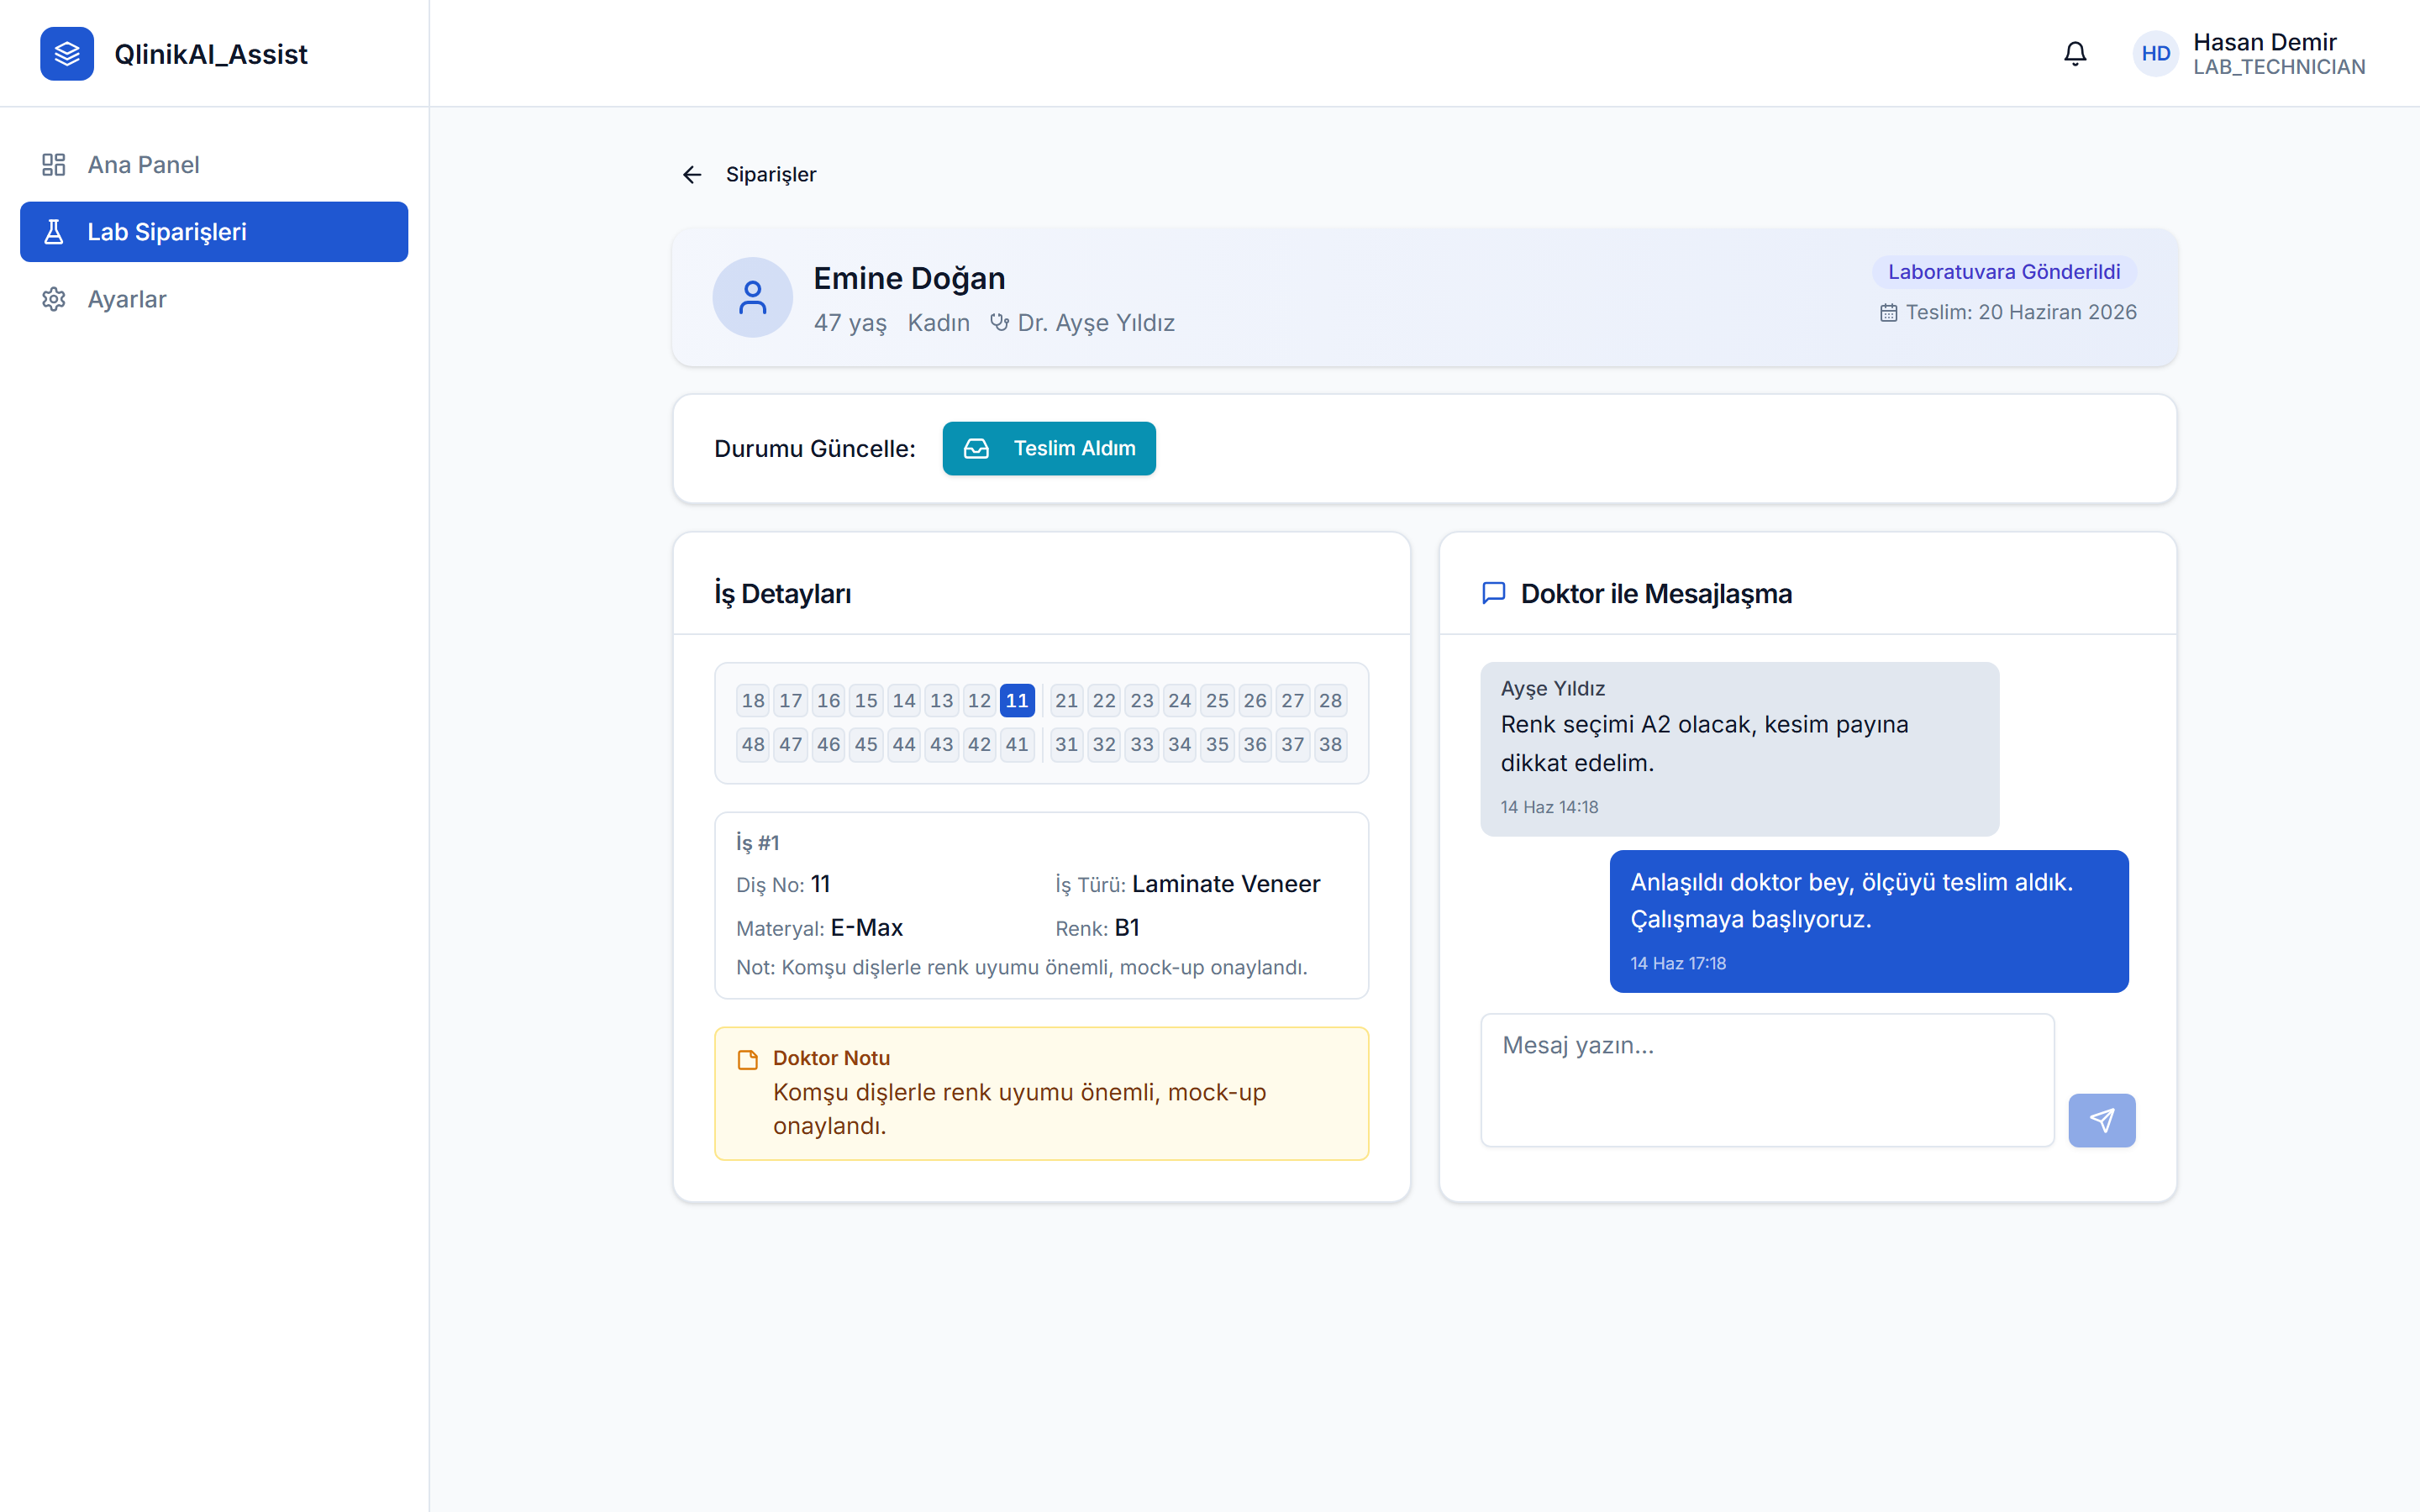Click the İş #1 job heading
Image resolution: width=2420 pixels, height=1512 pixels.
(757, 843)
